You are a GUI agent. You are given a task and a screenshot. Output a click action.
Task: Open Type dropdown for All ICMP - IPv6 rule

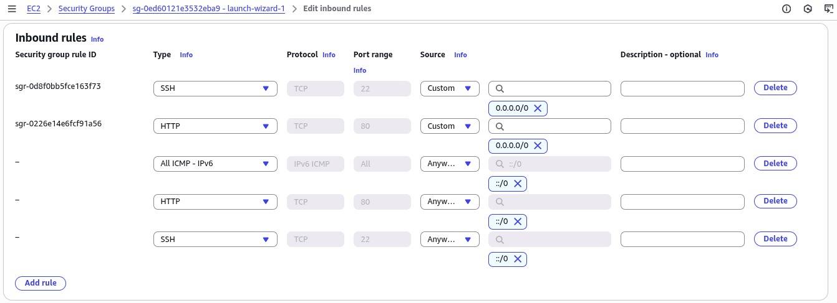pyautogui.click(x=215, y=164)
